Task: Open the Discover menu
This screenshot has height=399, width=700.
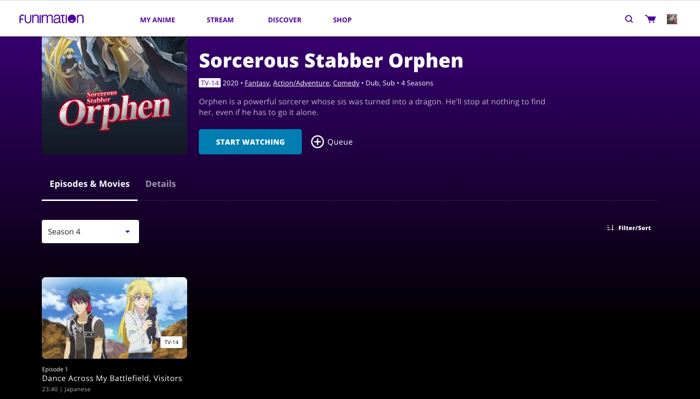Action: [285, 20]
